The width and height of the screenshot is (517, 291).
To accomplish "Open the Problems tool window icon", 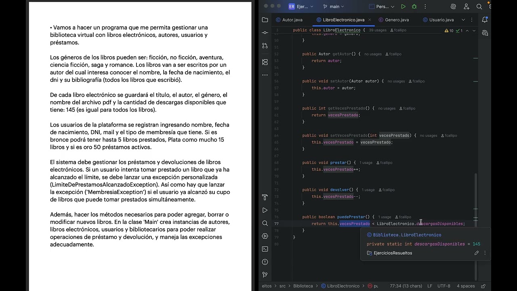I will [265, 262].
